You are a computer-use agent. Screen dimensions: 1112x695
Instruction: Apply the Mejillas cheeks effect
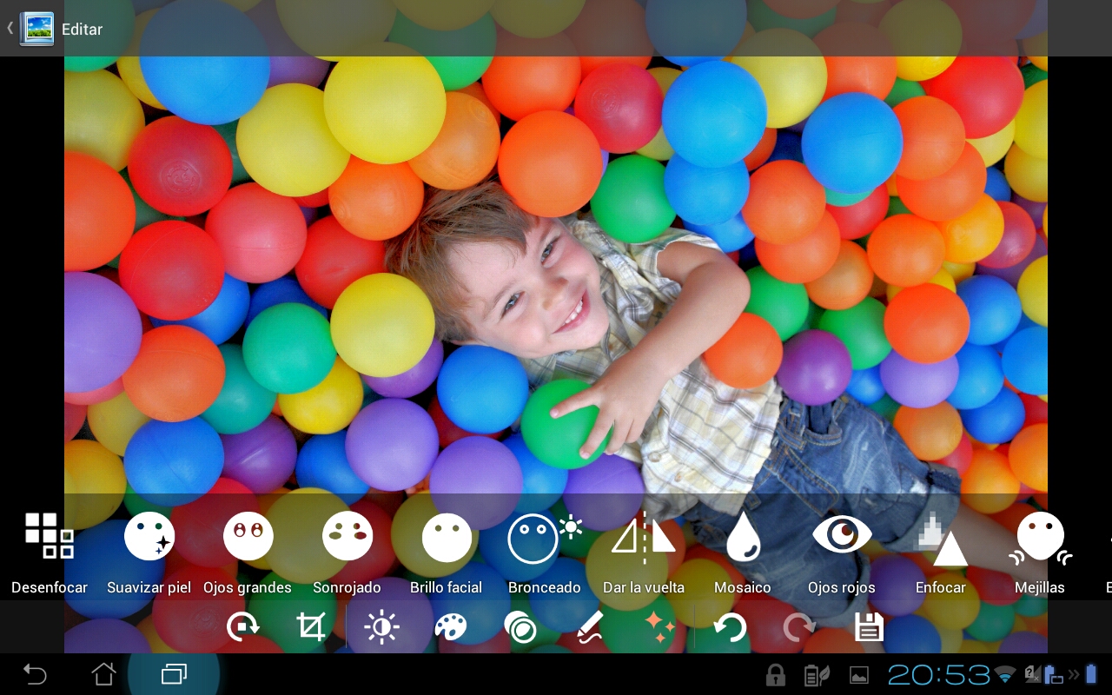[1040, 536]
